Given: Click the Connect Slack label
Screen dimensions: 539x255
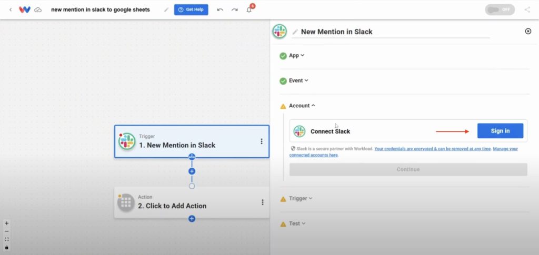Looking at the screenshot, I should 331,131.
